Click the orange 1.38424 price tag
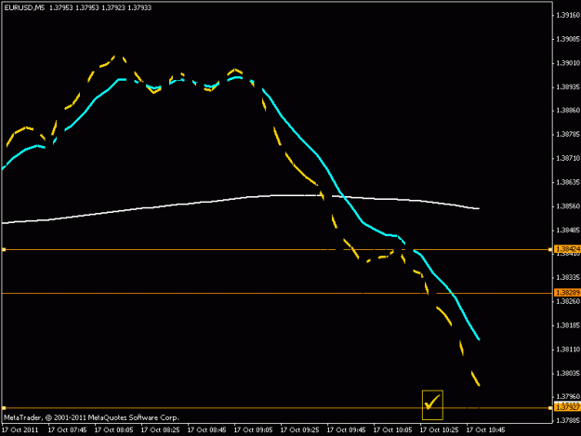This screenshot has width=581, height=436. coord(567,249)
